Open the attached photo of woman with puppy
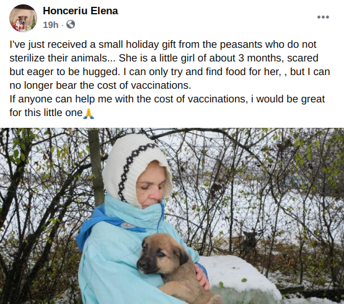The width and height of the screenshot is (344, 304). tap(172, 216)
